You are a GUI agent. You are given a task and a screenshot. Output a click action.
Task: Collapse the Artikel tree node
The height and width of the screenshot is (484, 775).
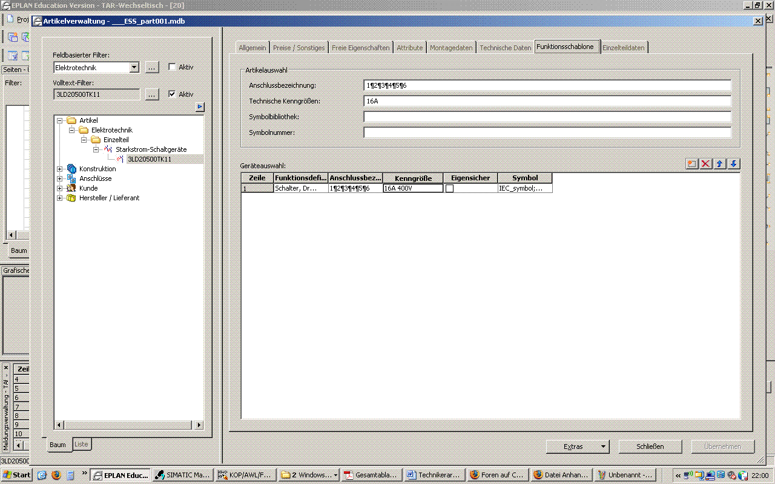tap(60, 121)
